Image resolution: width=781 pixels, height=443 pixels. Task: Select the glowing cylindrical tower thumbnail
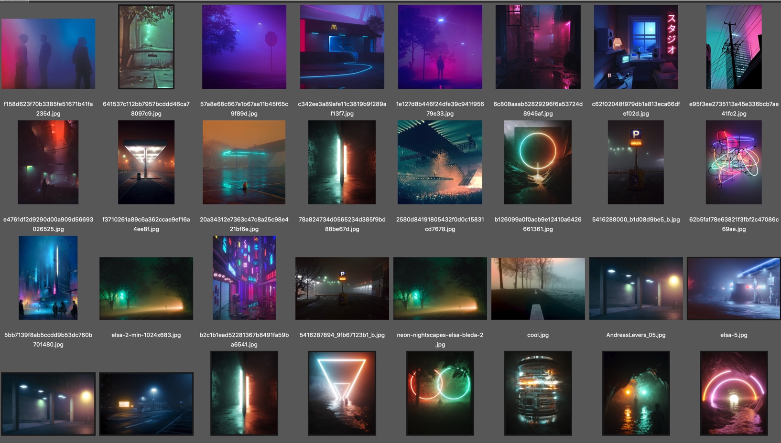pyautogui.click(x=538, y=393)
